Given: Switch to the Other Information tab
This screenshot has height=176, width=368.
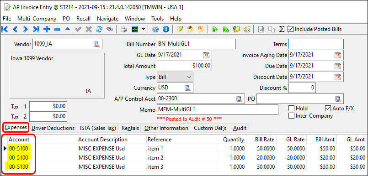Looking at the screenshot, I should coord(166,128).
